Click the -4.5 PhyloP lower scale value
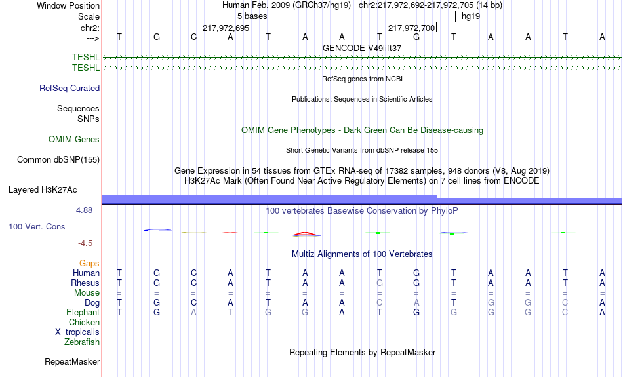 tap(85, 243)
